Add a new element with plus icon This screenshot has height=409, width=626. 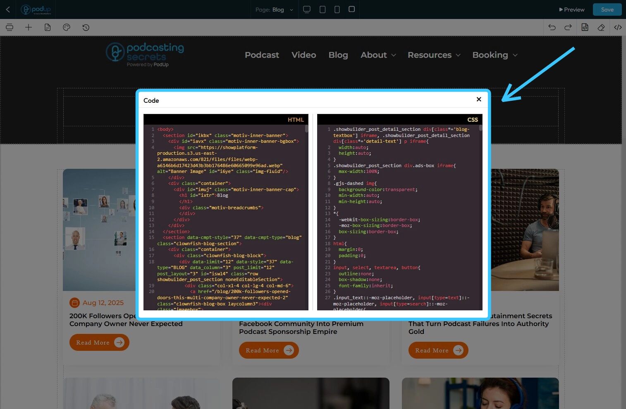coord(29,27)
